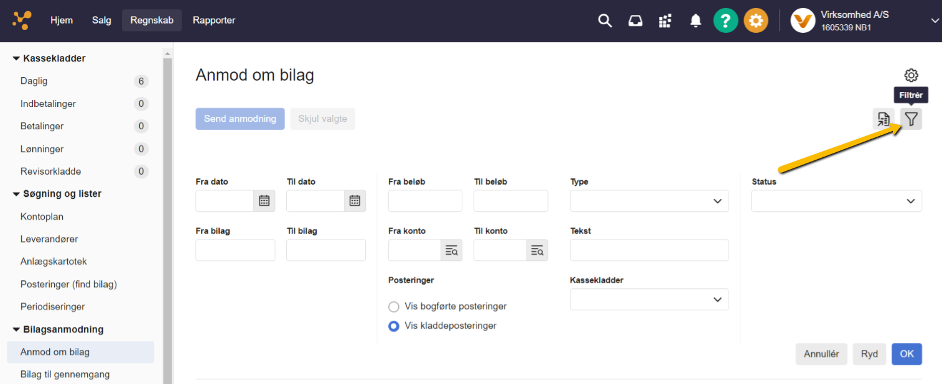Click the settings gear in the top bar

756,20
